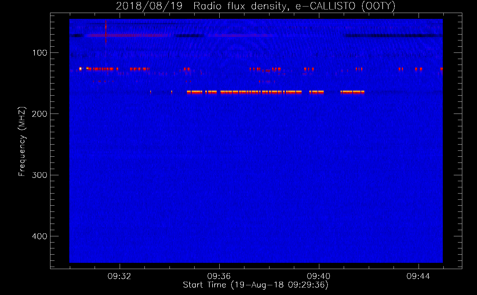
Task: Click the 09:32 time tick label
Action: click(119, 276)
